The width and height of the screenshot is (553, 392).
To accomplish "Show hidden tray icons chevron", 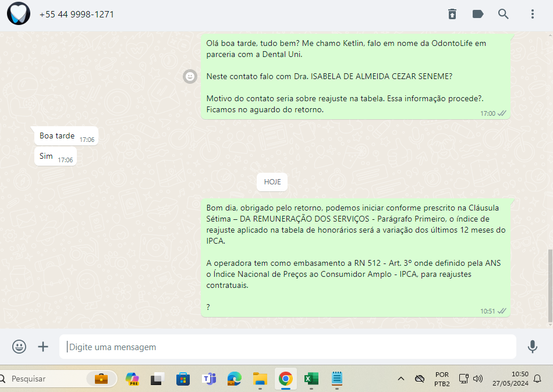I will [x=401, y=379].
